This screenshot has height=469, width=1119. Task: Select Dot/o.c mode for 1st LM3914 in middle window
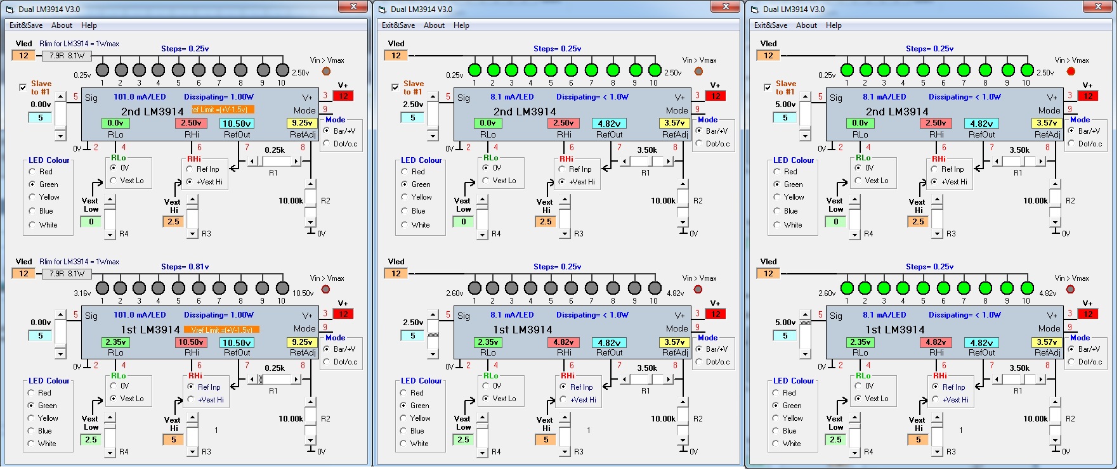pos(699,361)
